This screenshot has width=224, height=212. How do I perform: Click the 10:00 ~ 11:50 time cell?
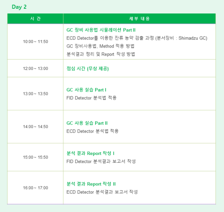coord(35,42)
